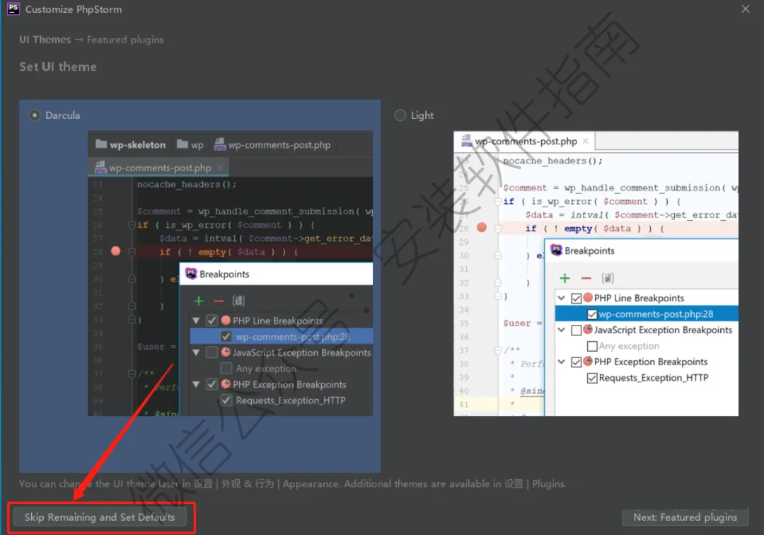
Task: Click wp-skeleton folder icon in Darcula preview
Action: coord(101,144)
